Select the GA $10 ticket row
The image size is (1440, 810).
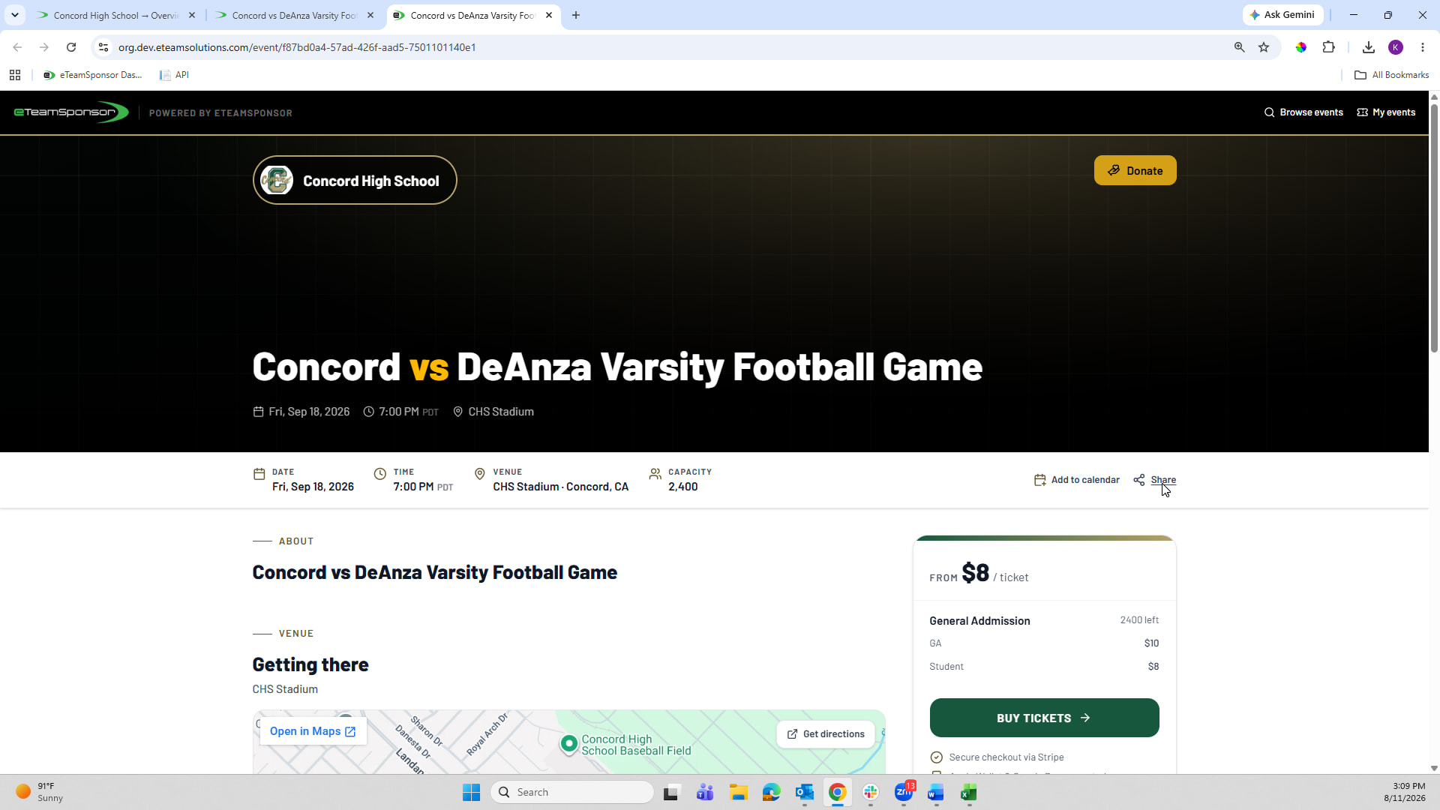1044,643
